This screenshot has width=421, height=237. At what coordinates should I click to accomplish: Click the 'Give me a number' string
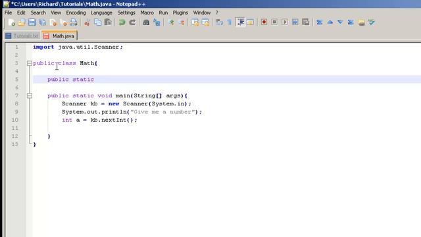162,112
